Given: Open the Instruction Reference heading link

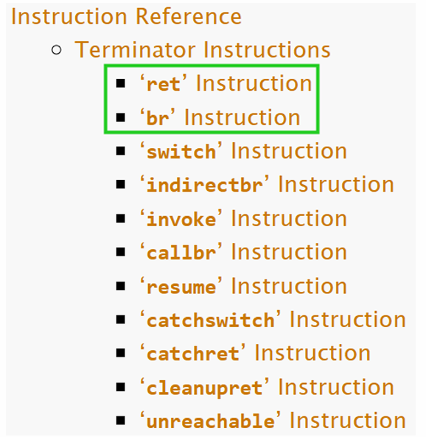Looking at the screenshot, I should [x=126, y=17].
